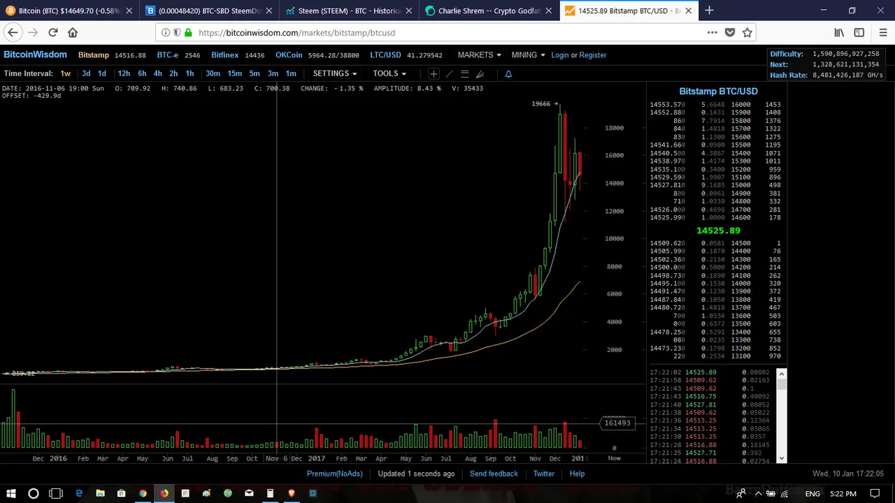Viewport: 895px width, 503px height.
Task: Open a new browser tab
Action: [709, 10]
